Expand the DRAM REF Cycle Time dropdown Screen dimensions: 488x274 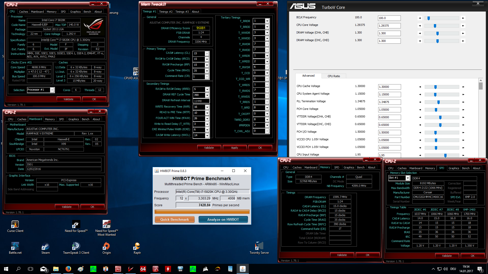pos(207,95)
